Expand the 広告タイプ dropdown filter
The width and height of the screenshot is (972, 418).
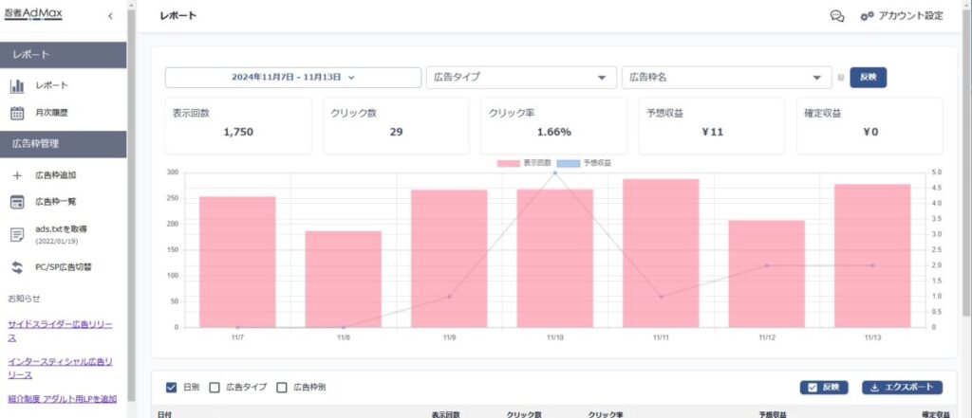[x=520, y=78]
